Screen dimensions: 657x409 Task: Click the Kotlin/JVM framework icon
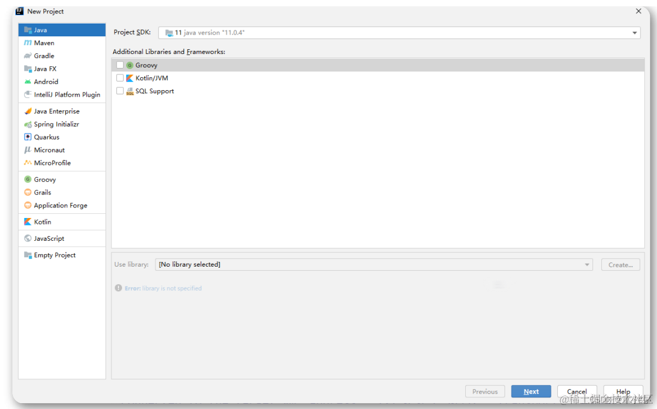130,79
